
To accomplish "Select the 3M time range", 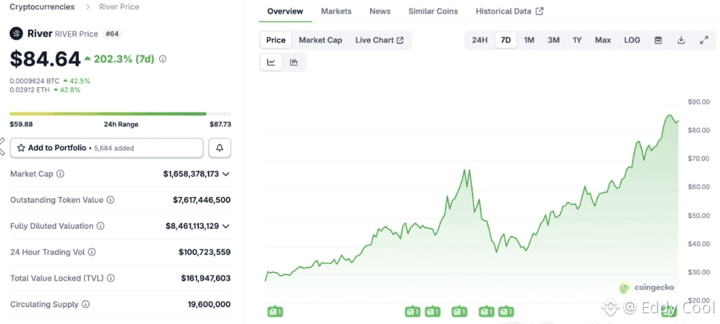I will [553, 41].
